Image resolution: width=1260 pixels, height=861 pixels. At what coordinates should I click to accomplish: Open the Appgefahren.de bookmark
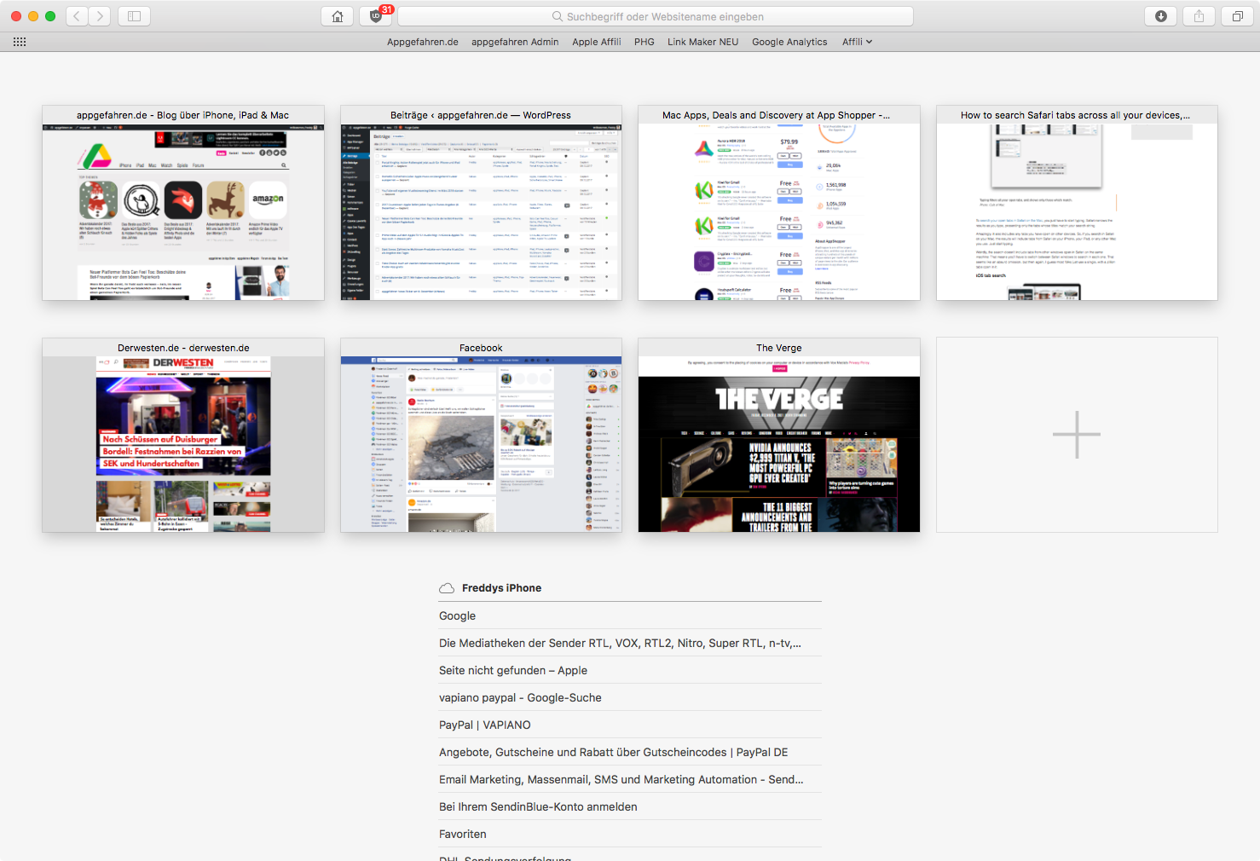422,42
